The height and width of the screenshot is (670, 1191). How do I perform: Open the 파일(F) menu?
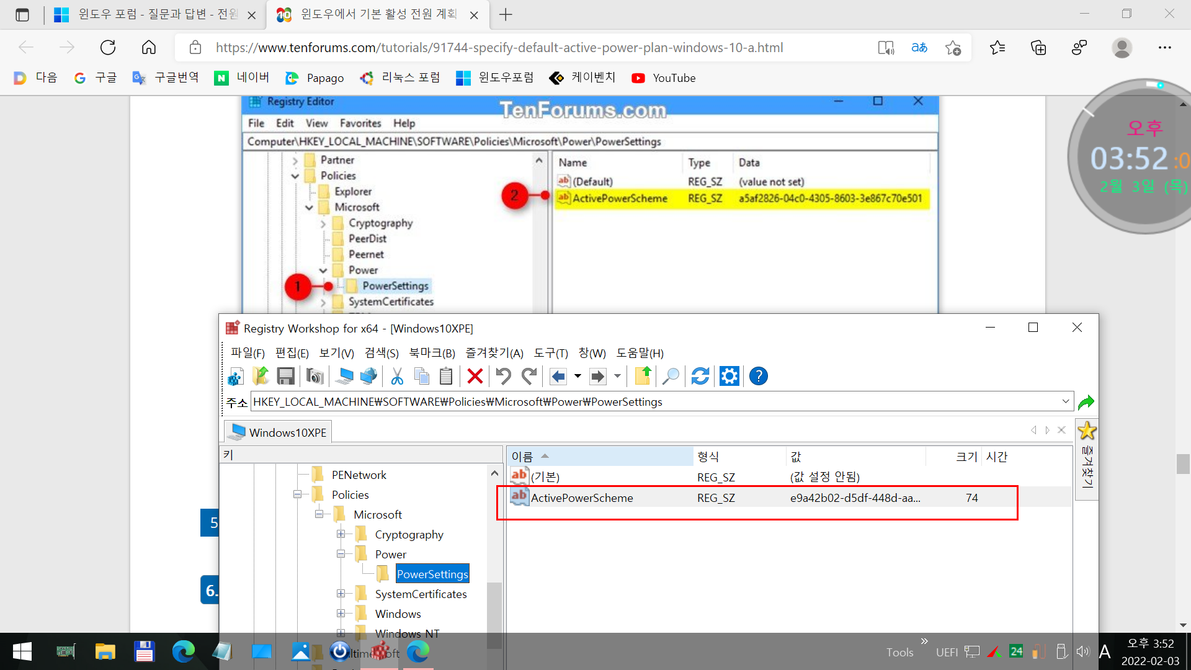tap(248, 353)
